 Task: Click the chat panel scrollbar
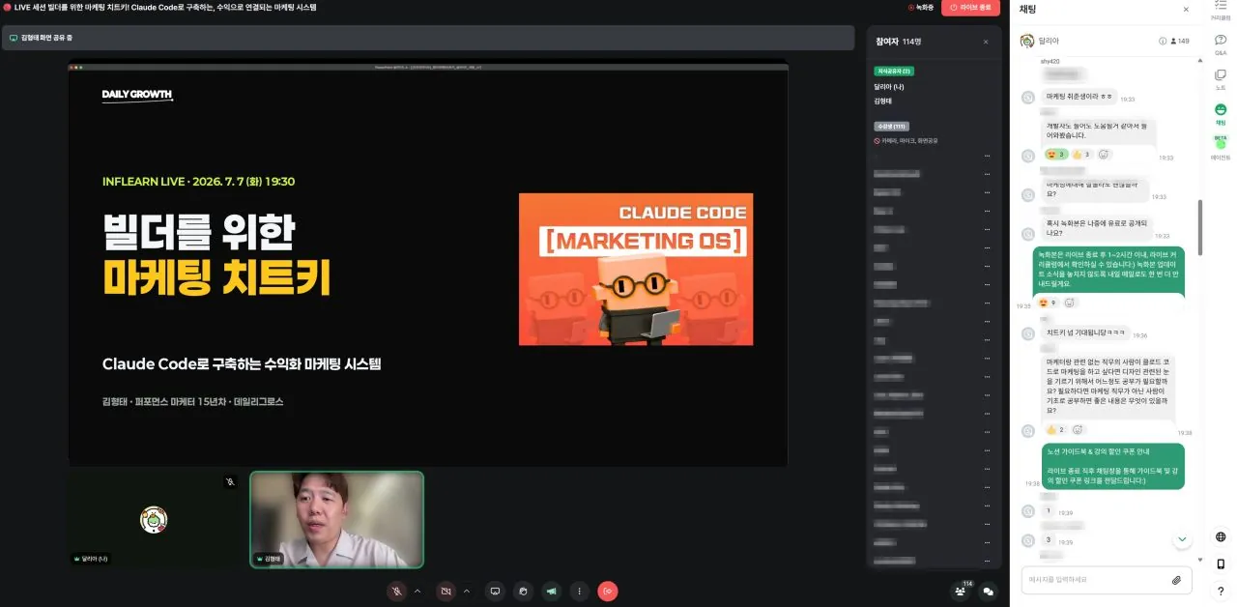[x=1200, y=227]
